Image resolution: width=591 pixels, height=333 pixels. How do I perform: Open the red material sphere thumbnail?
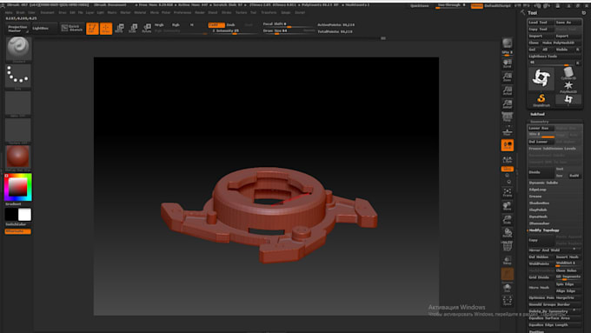pos(17,157)
